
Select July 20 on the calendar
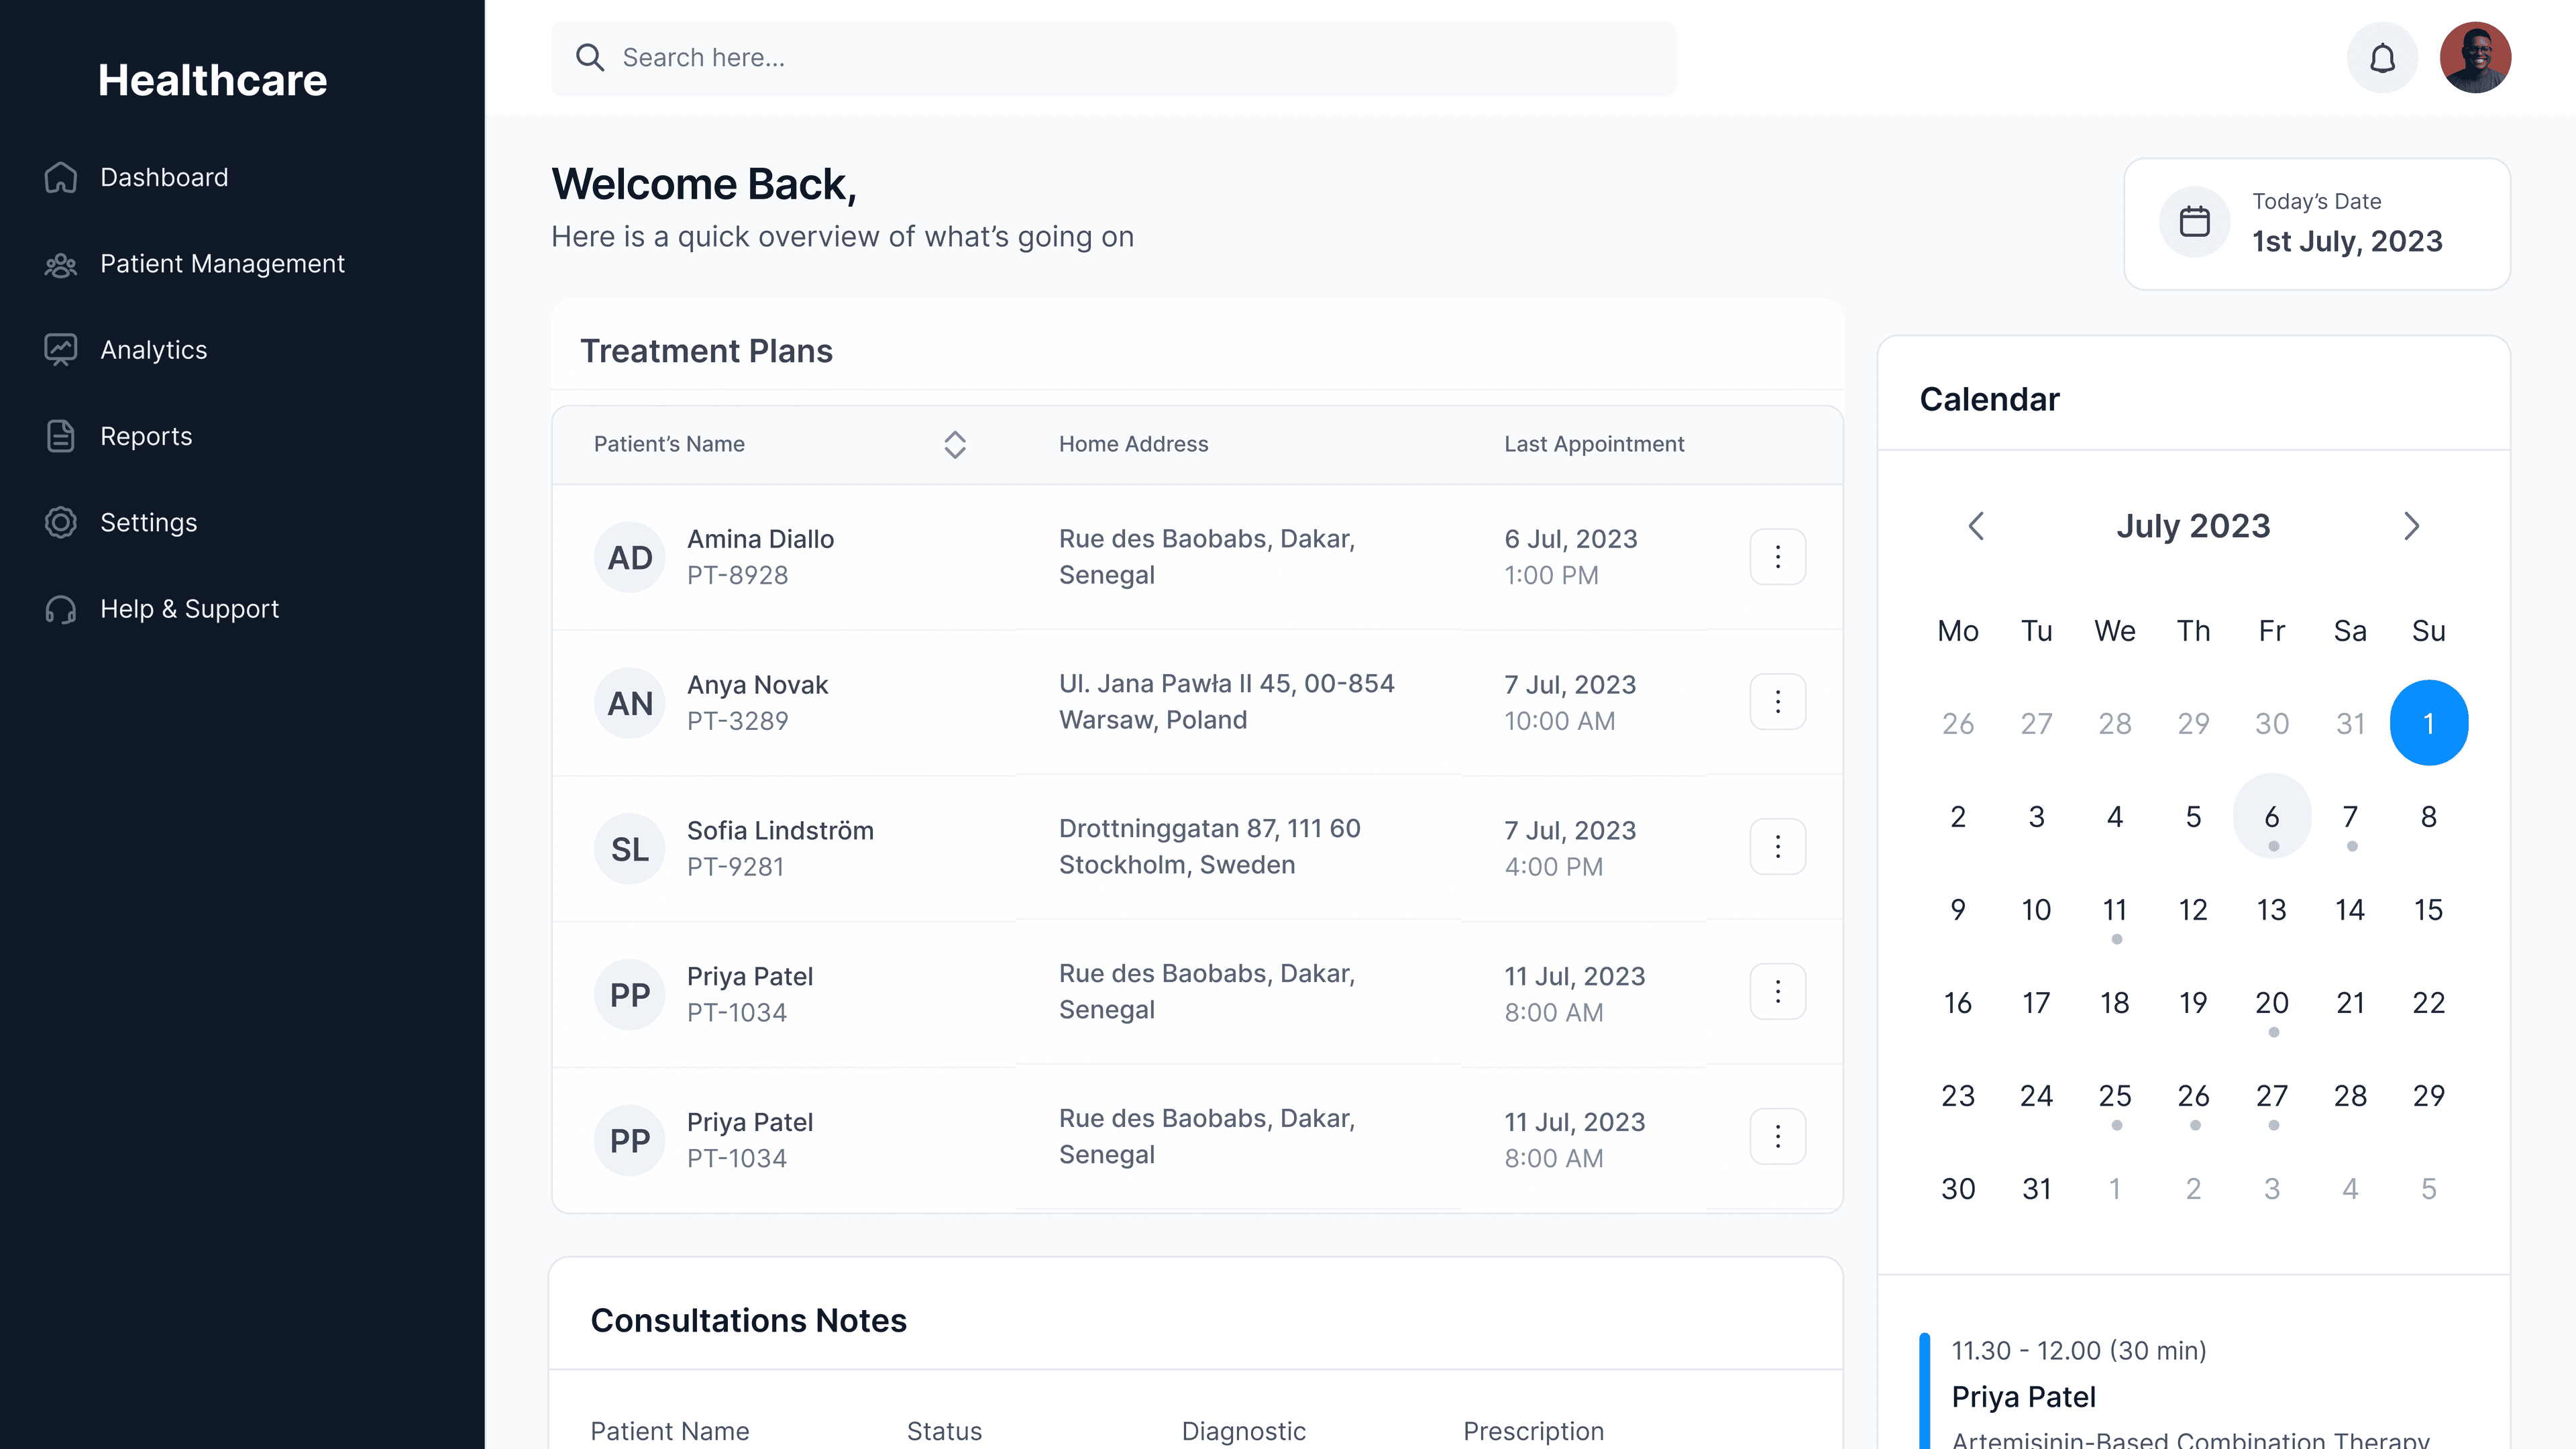(x=2271, y=1003)
